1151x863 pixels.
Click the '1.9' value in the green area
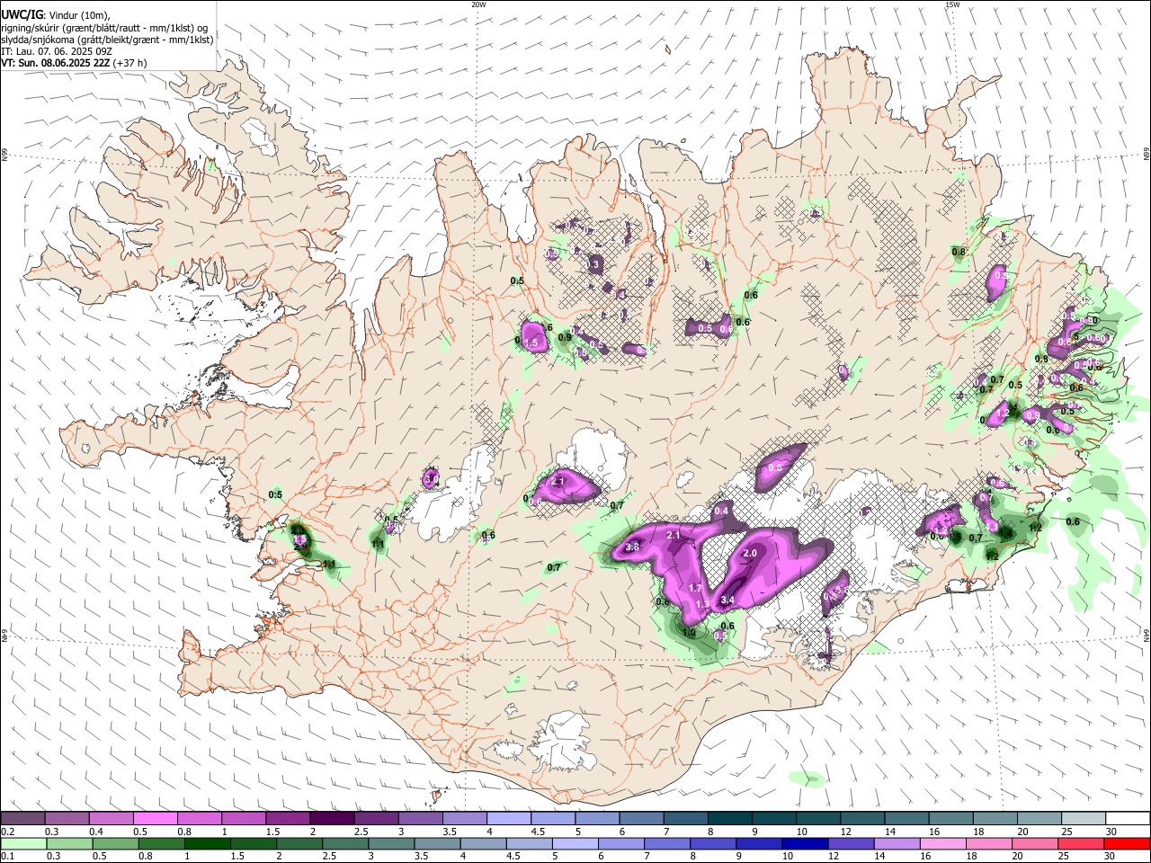coord(689,633)
